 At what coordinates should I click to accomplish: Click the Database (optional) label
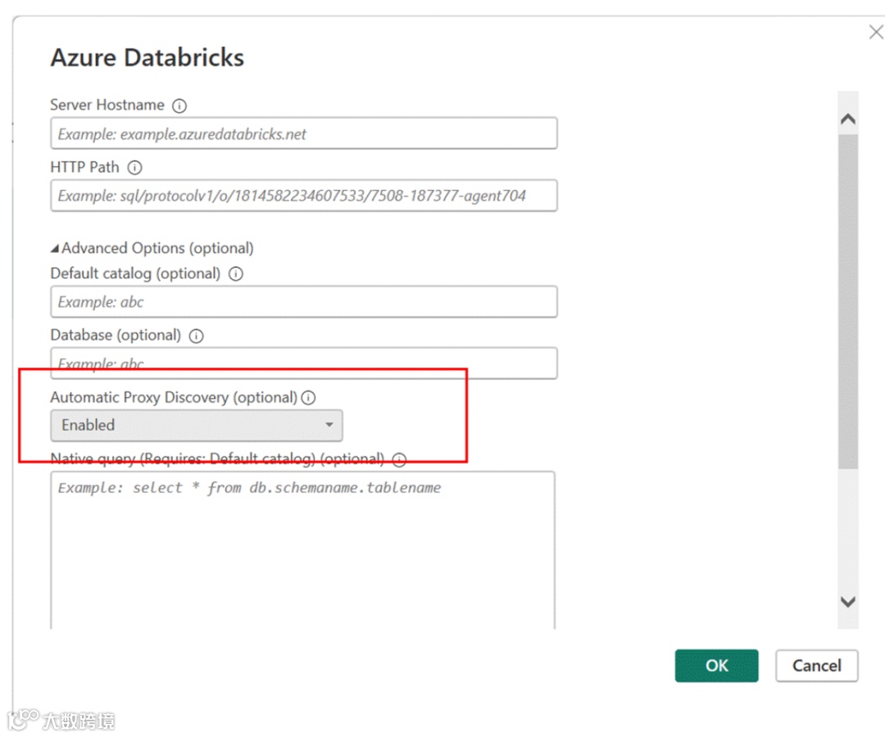pos(116,335)
